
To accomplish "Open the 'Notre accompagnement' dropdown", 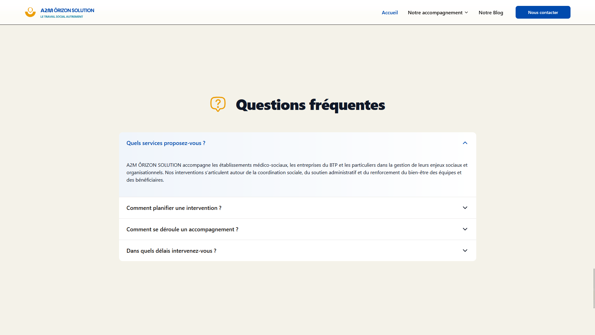I will tap(435, 12).
